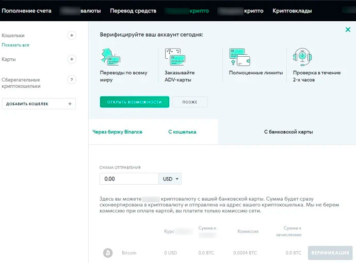The height and width of the screenshot is (263, 356).
Task: Click the worldwide transfers icon
Action: point(111,56)
